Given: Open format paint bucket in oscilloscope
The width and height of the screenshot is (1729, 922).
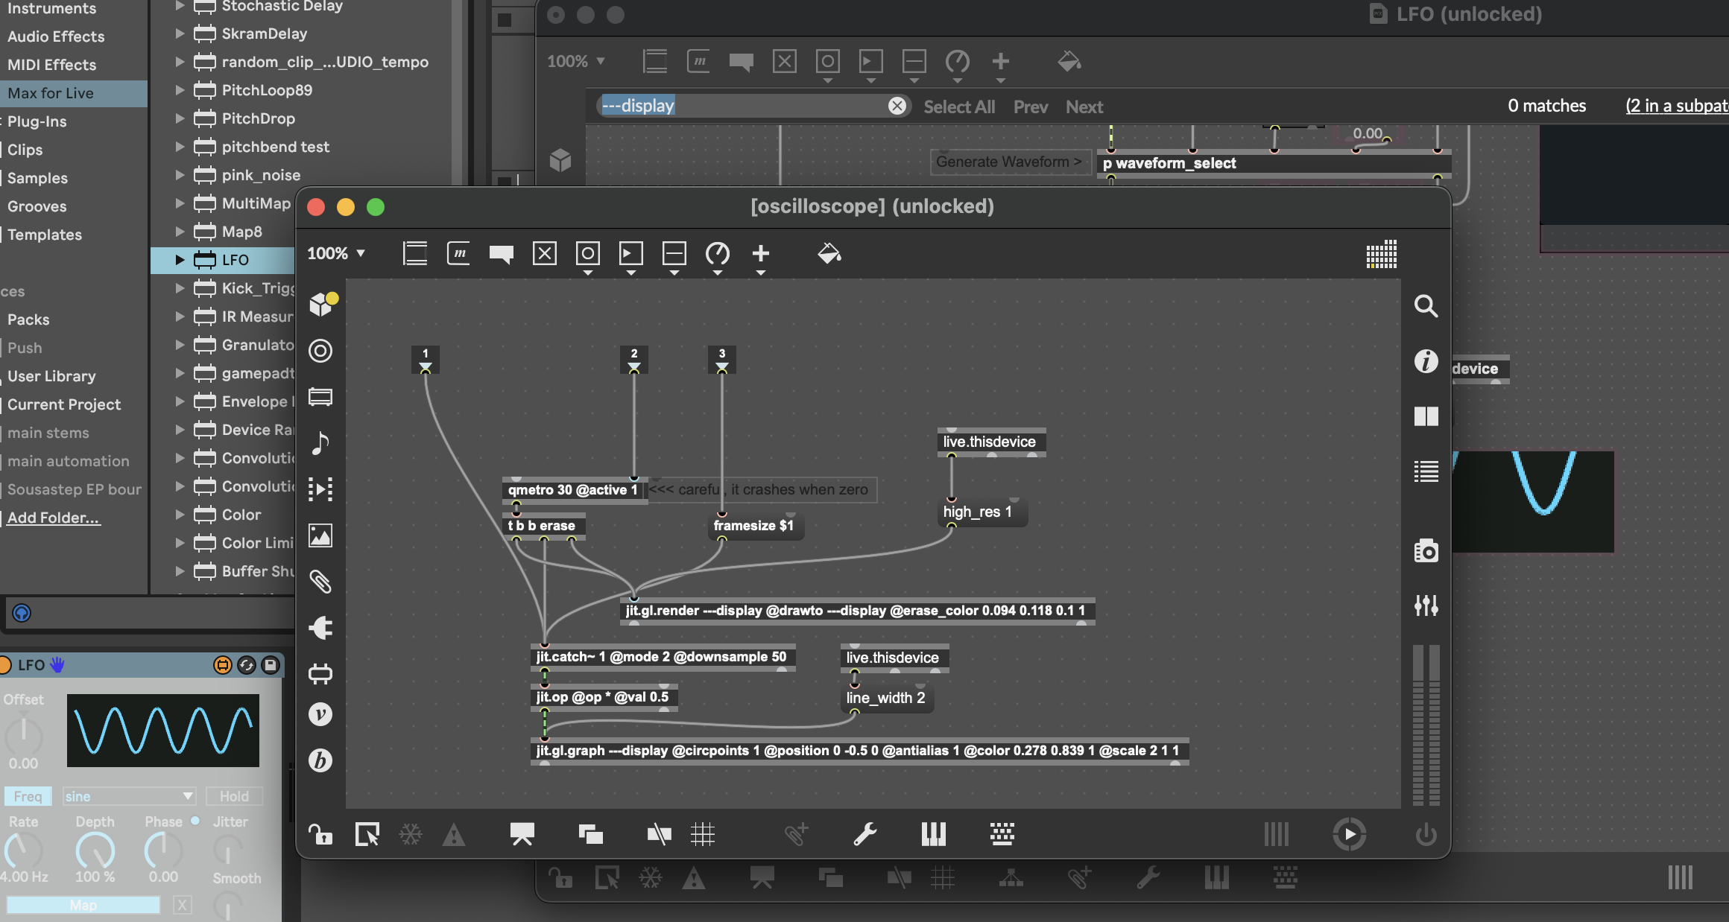Looking at the screenshot, I should pos(829,253).
